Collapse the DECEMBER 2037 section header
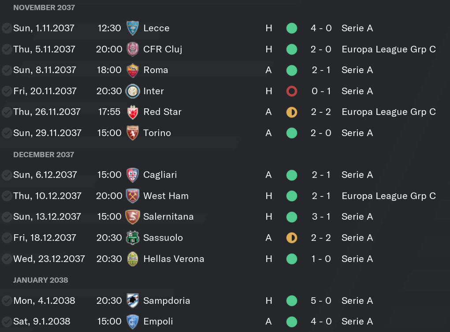This screenshot has height=332, width=450. pos(44,155)
